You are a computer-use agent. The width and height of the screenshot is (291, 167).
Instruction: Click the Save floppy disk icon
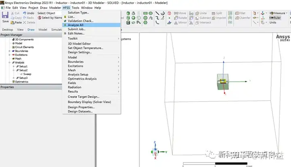coord(5,15)
